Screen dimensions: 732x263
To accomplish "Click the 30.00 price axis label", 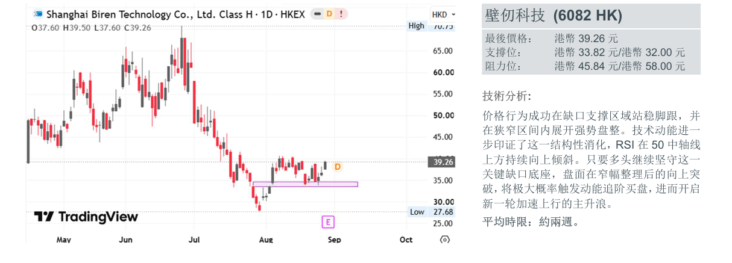I will point(443,202).
